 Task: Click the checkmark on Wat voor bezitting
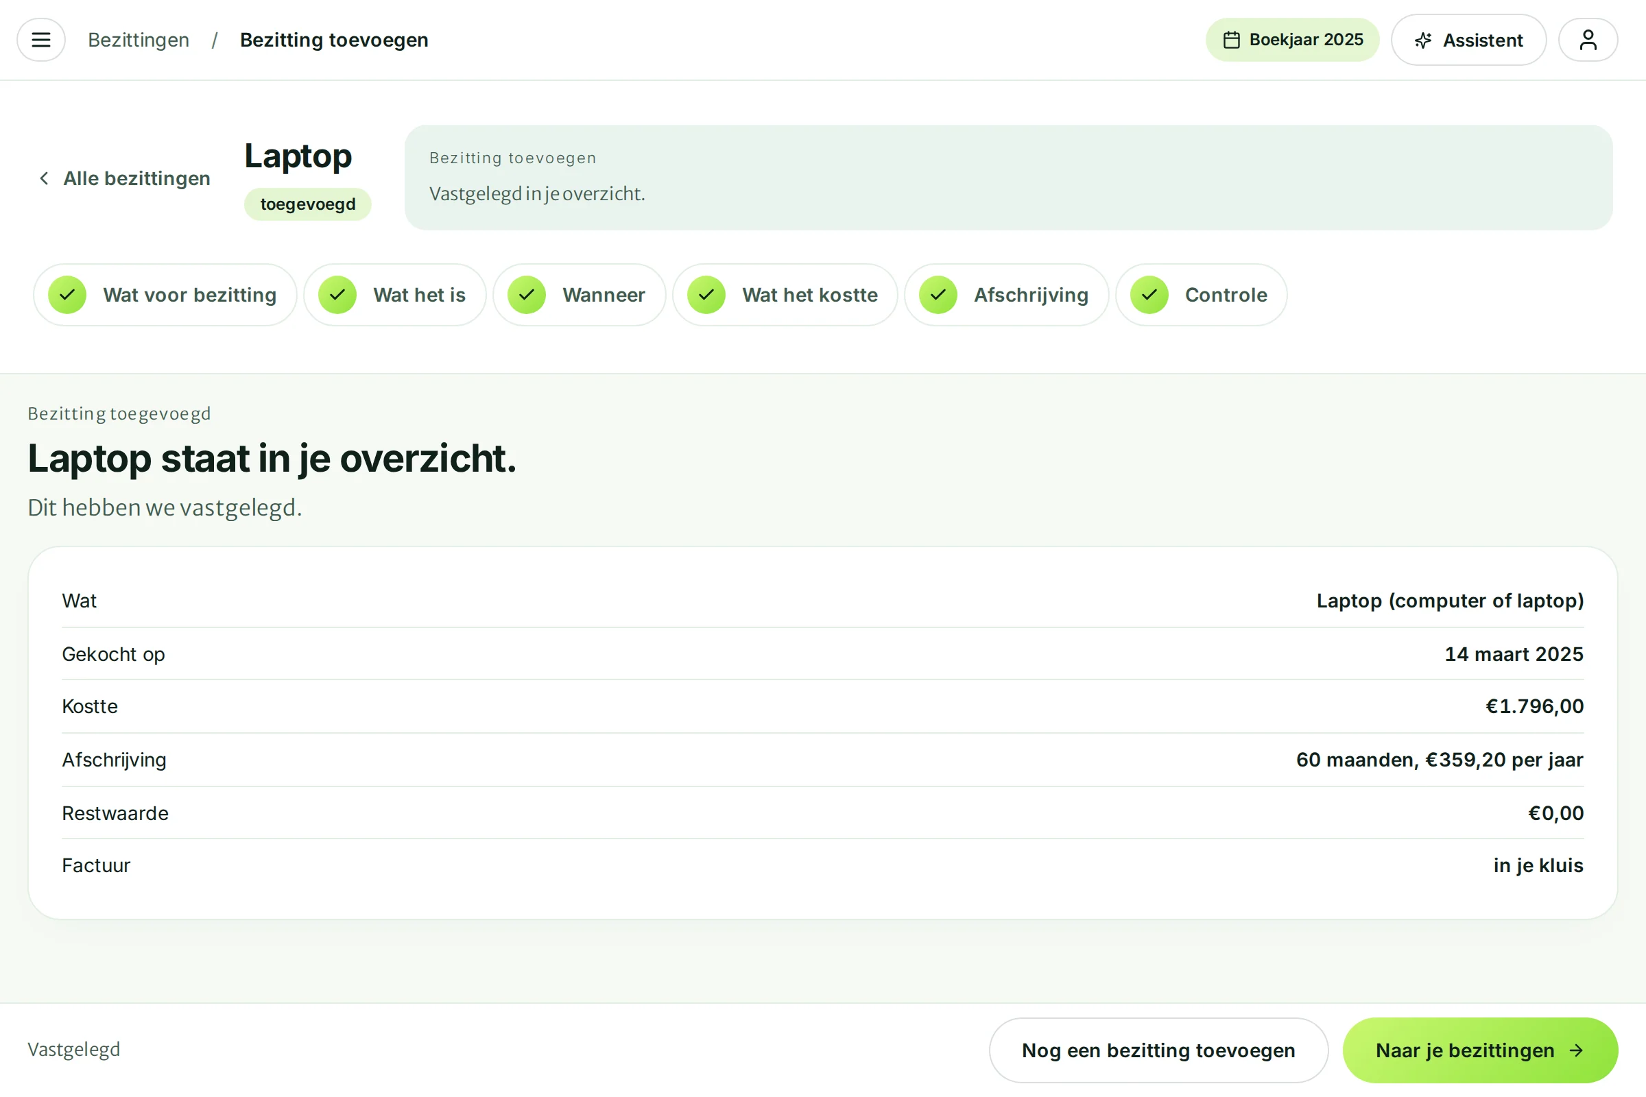[67, 295]
